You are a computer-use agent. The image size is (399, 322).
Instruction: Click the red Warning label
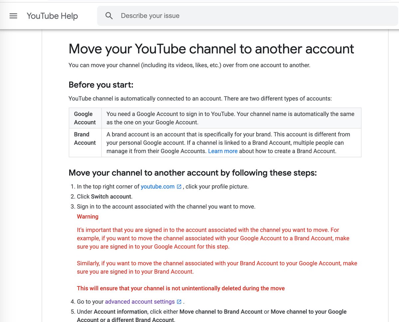click(x=87, y=217)
